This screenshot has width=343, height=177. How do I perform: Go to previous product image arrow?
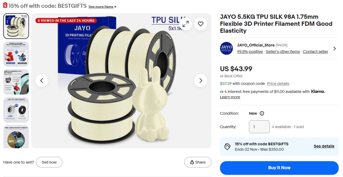pyautogui.click(x=42, y=80)
